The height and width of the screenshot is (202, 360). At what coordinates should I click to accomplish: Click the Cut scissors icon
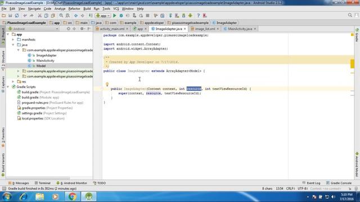(x=40, y=16)
